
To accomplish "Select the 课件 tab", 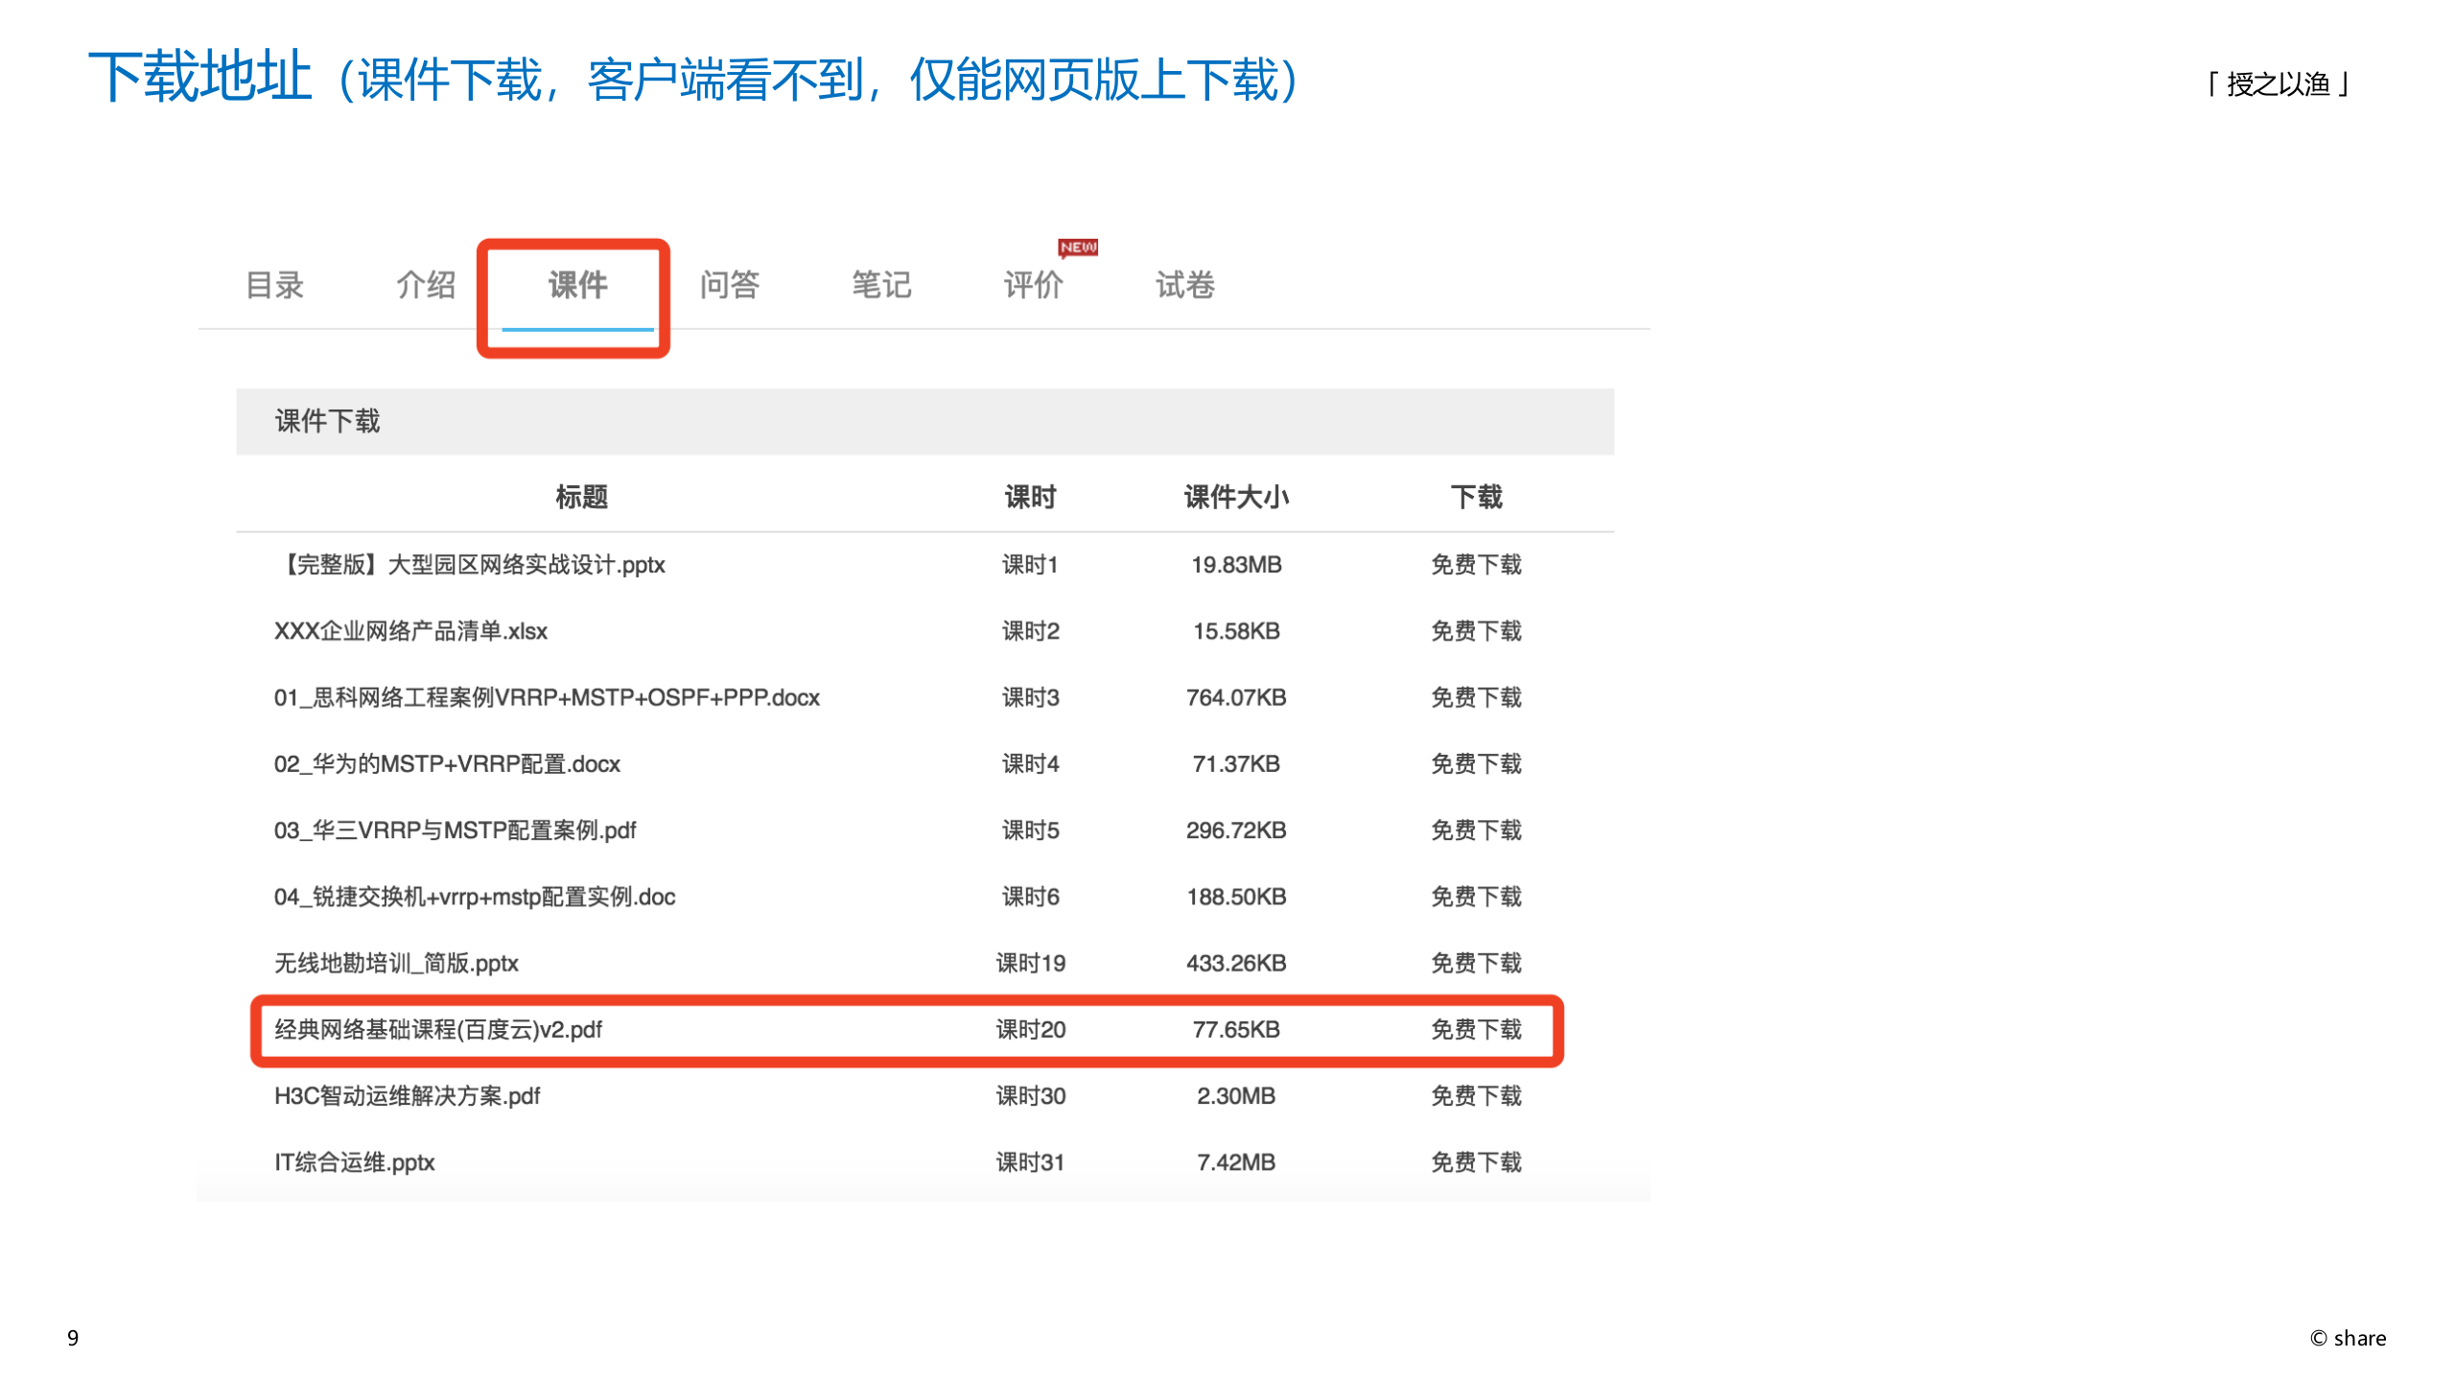I will pyautogui.click(x=575, y=285).
